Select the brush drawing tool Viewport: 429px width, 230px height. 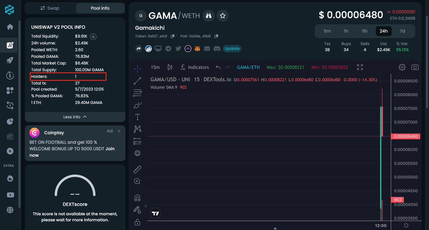point(137,105)
